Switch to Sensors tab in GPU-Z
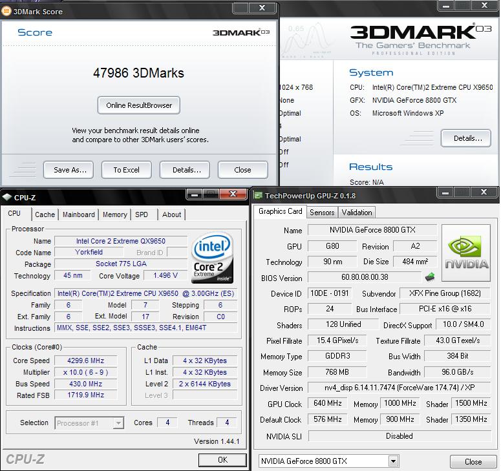501x471 pixels. (322, 213)
